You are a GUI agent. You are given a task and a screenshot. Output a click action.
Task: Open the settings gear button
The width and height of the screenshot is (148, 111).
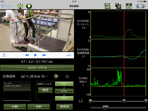(x=141, y=6)
